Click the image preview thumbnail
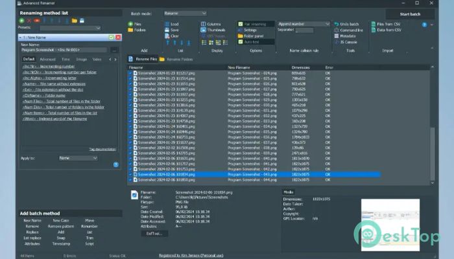The height and width of the screenshot is (259, 454). (390, 225)
